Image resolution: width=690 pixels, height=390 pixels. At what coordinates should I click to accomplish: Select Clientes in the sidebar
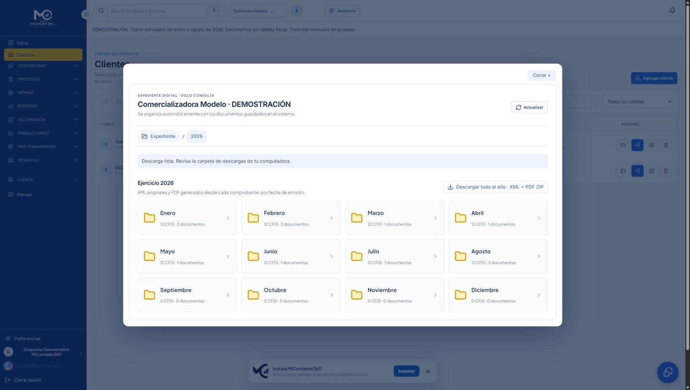coord(43,55)
